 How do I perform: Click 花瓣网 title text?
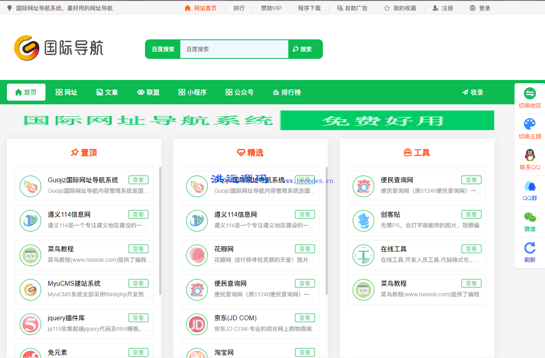tap(224, 249)
